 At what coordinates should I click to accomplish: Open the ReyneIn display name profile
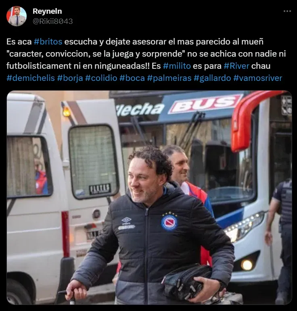pos(47,11)
